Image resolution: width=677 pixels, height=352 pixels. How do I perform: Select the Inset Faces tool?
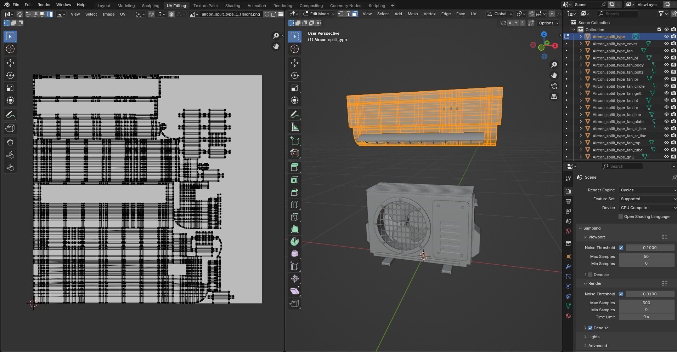tap(295, 180)
